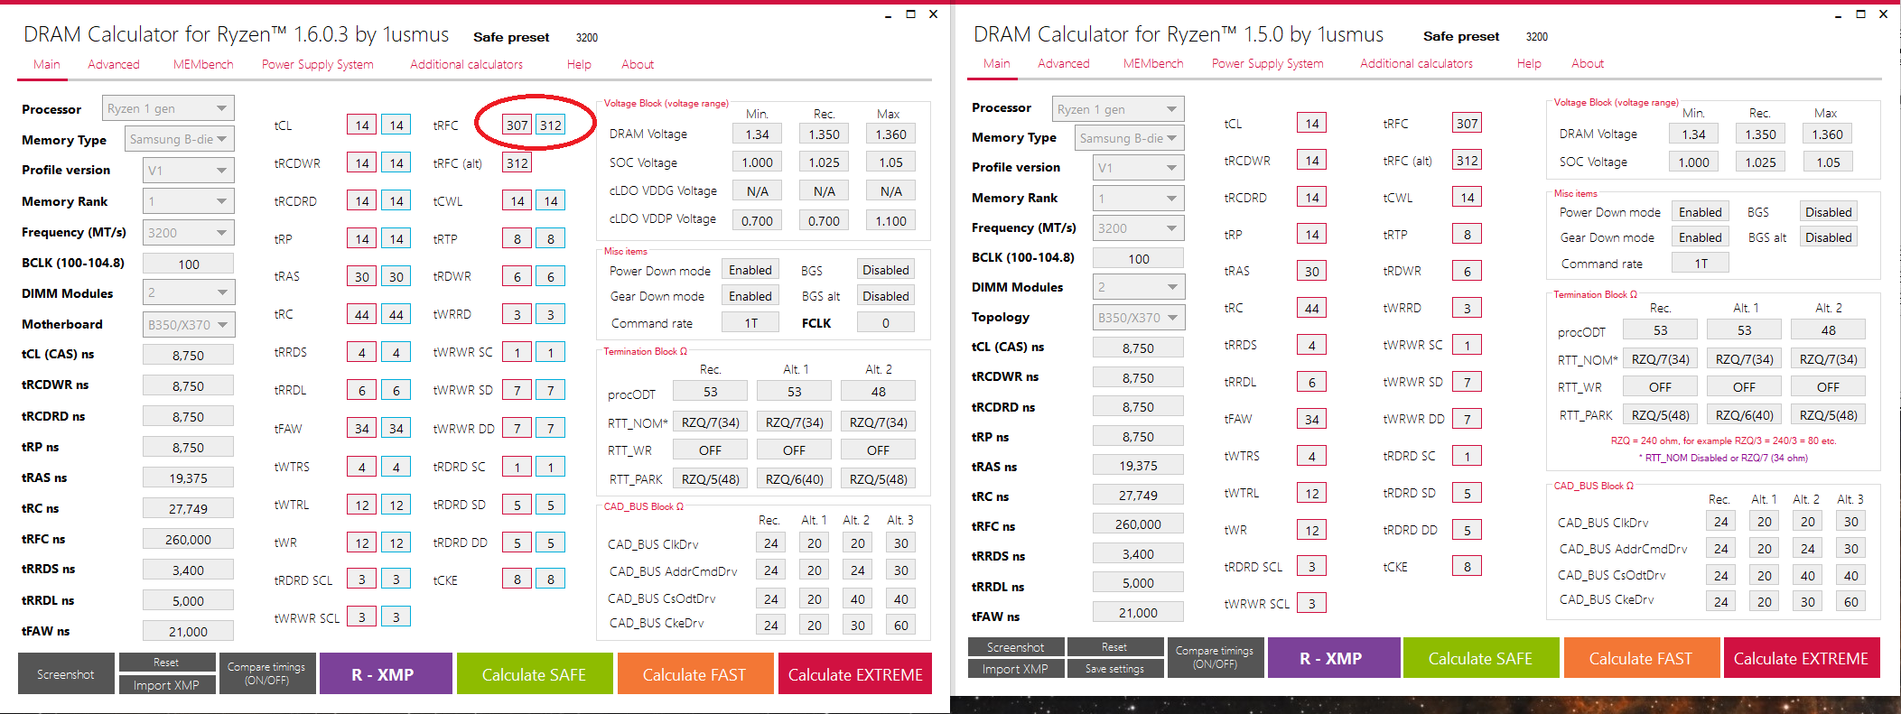1901x714 pixels.
Task: Click BCLK value field in 1.6.0.3 window
Action: [x=188, y=264]
